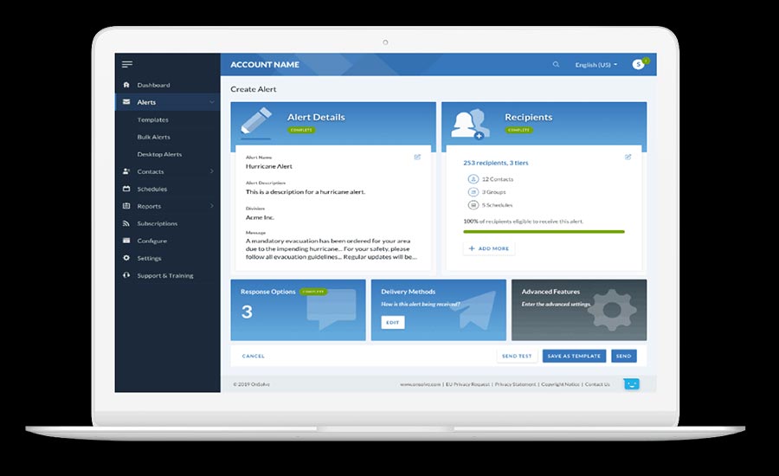
Task: Select Desktop Alerts in sidebar
Action: [159, 154]
